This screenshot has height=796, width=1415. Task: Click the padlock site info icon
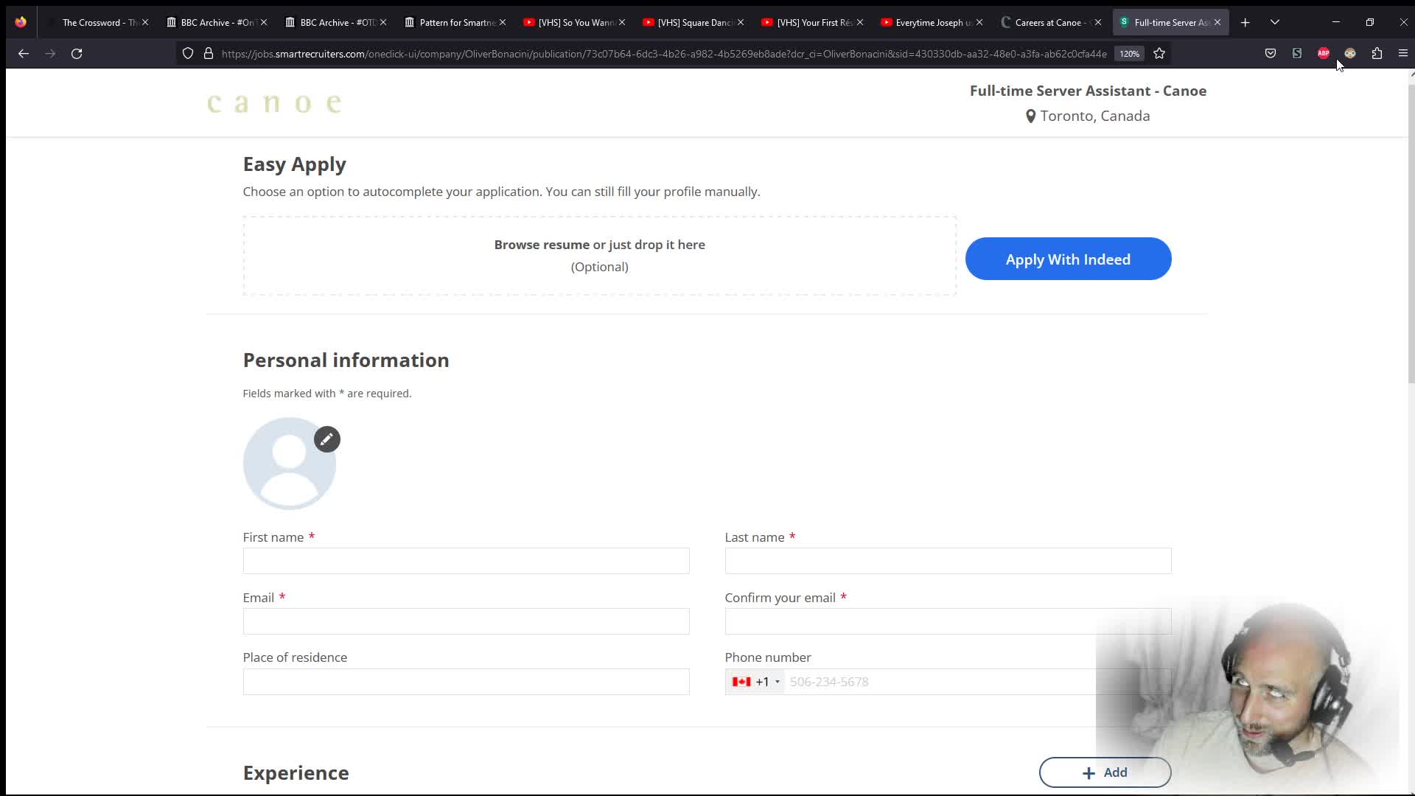(209, 54)
